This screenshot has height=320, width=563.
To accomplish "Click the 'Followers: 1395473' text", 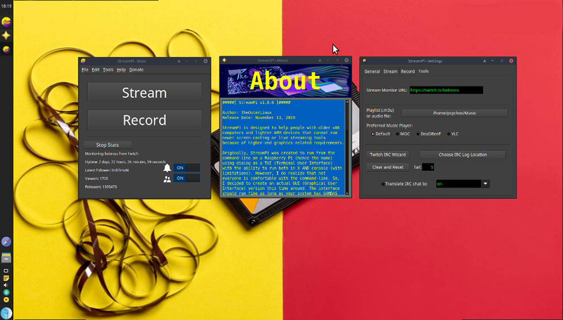I will click(101, 186).
